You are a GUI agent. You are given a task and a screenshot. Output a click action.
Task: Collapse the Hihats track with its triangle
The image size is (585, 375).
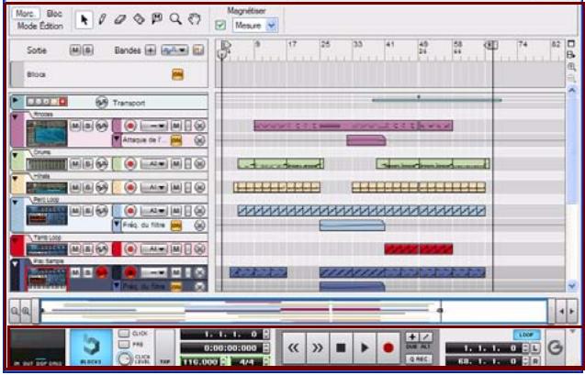(16, 179)
